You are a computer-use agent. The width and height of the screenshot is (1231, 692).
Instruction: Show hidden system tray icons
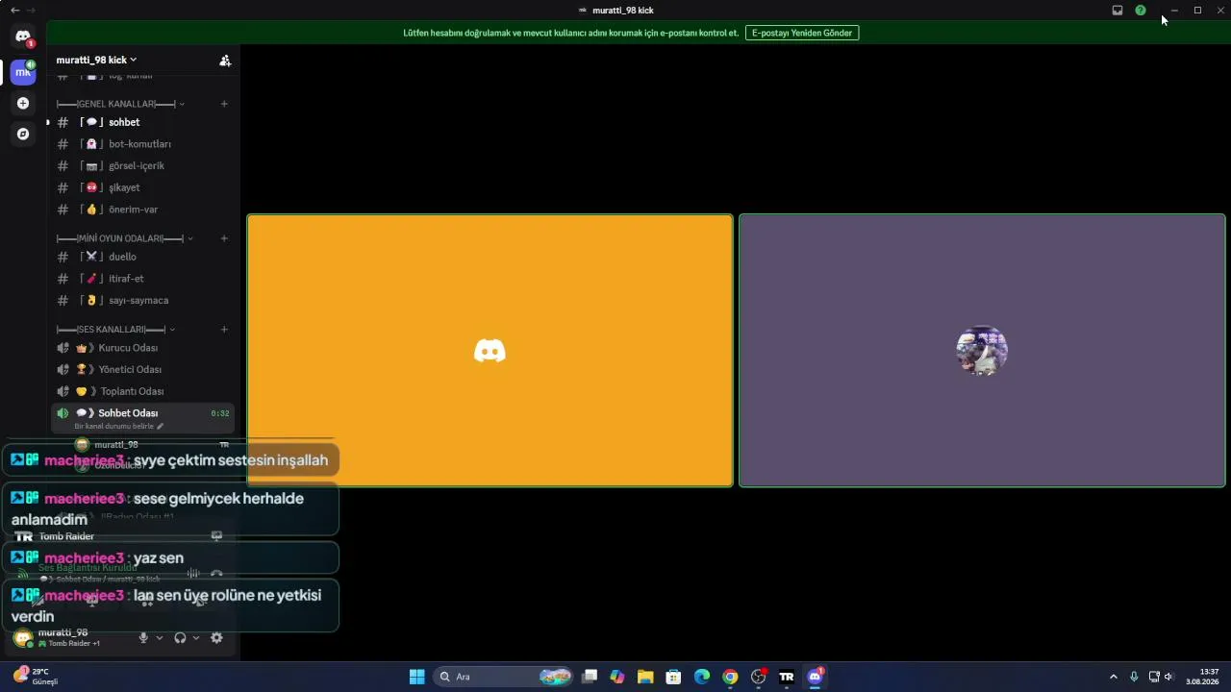pos(1114,677)
